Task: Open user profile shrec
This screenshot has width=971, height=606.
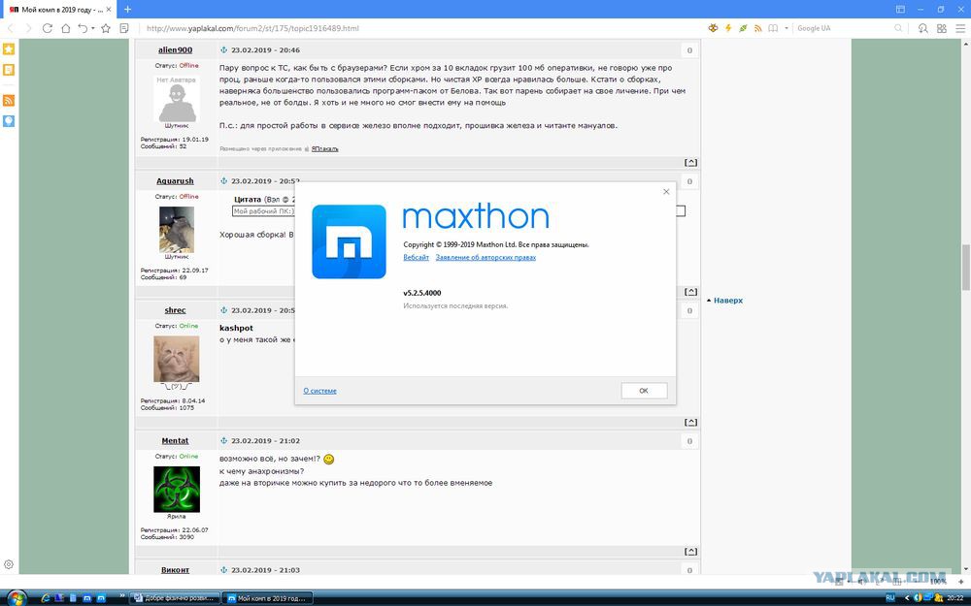Action: click(175, 310)
